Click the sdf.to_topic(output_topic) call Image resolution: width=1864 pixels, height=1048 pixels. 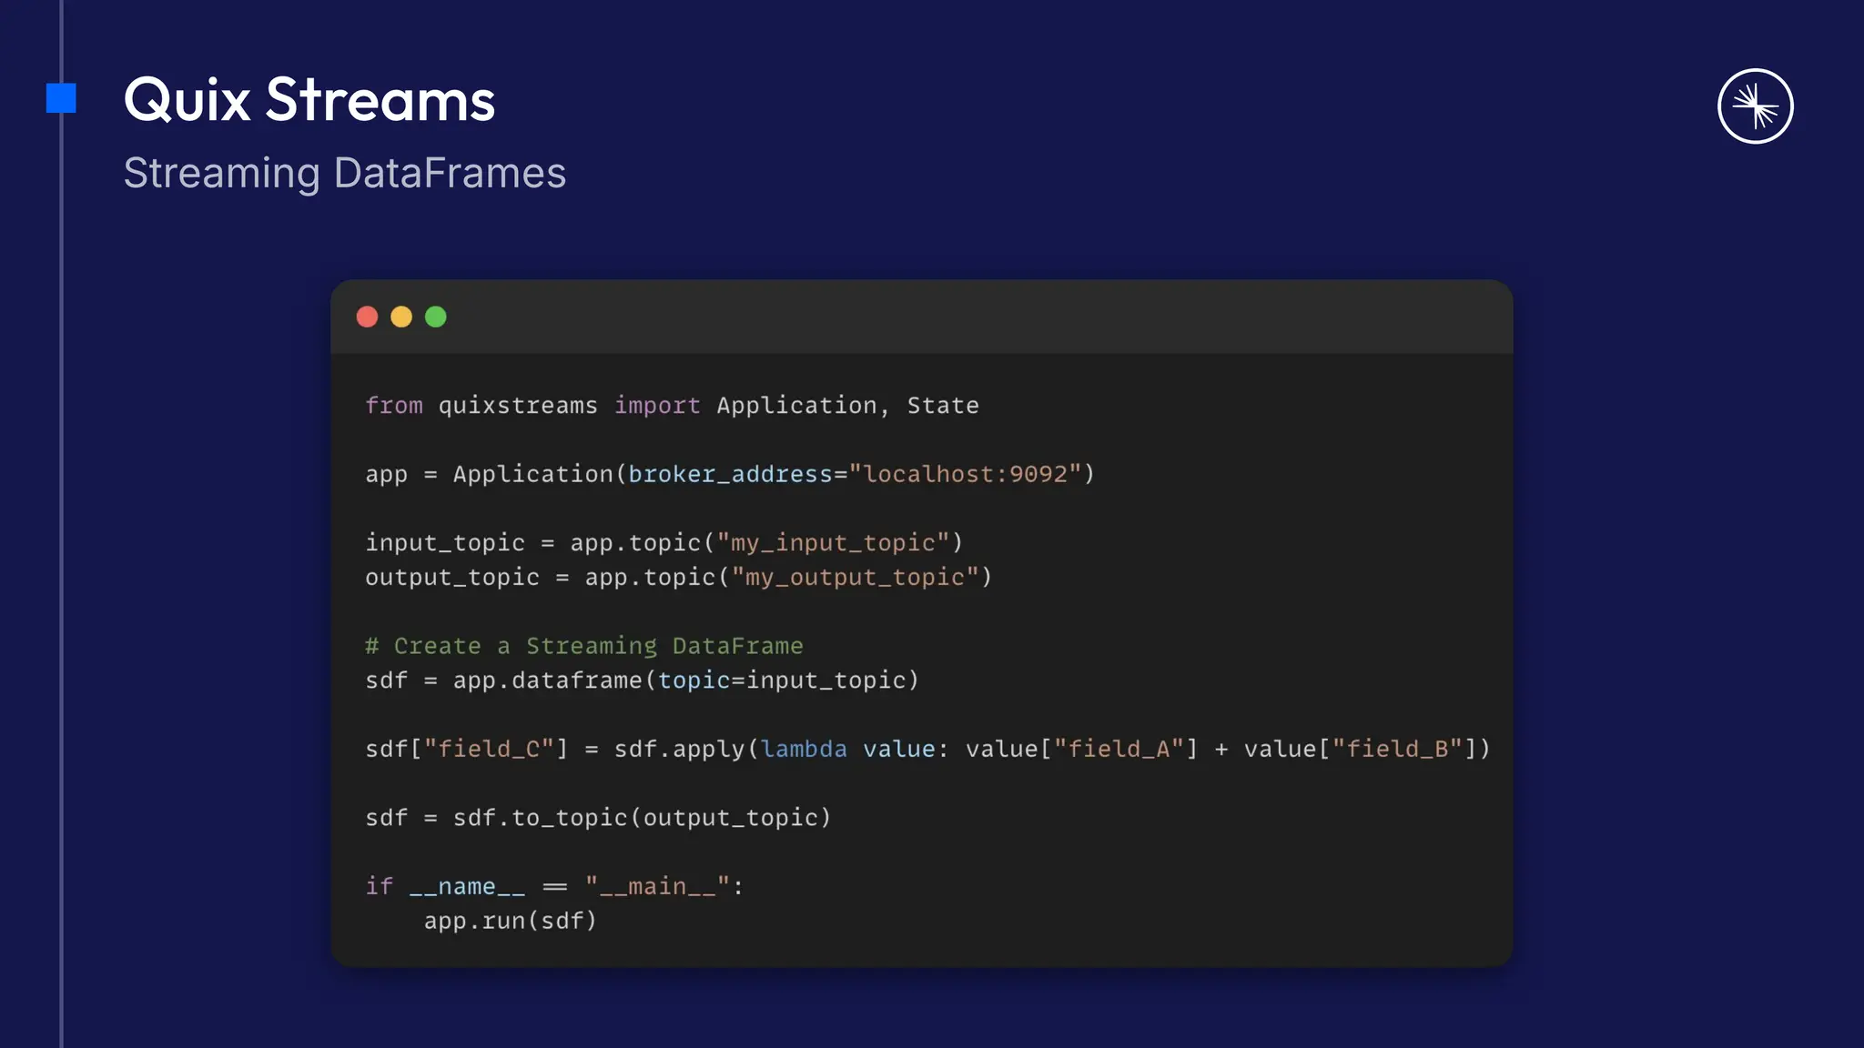(642, 818)
